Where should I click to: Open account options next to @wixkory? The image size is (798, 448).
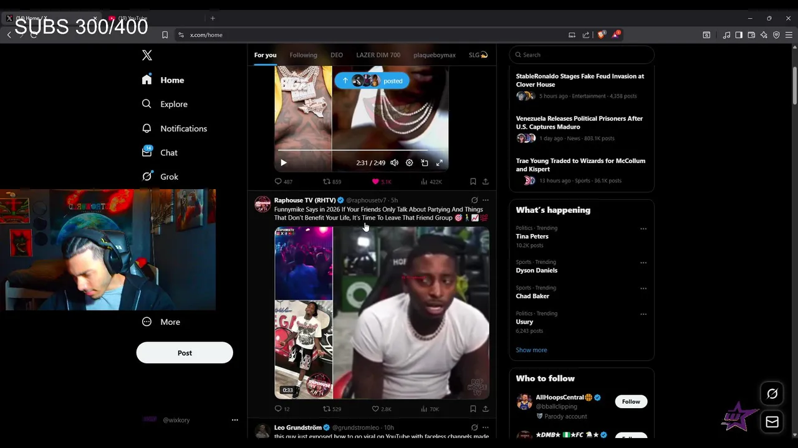pyautogui.click(x=235, y=420)
